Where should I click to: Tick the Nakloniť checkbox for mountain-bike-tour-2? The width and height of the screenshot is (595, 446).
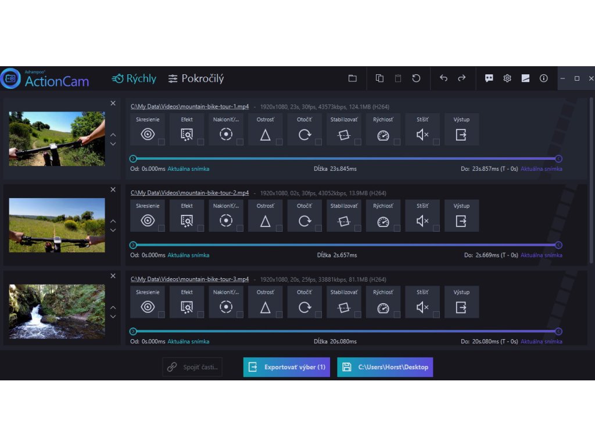coord(239,228)
